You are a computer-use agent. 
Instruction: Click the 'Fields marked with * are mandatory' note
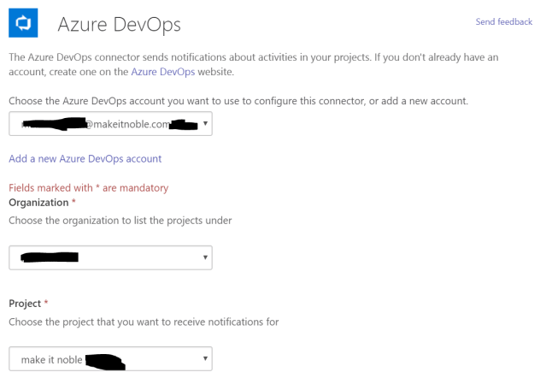pyautogui.click(x=89, y=188)
